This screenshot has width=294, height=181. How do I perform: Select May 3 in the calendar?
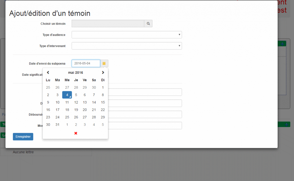pyautogui.click(x=57, y=95)
